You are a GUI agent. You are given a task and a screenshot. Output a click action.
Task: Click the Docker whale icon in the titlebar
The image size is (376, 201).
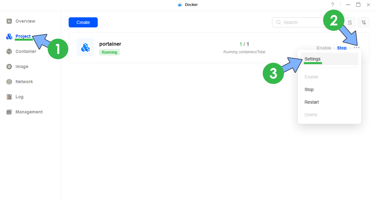pos(179,5)
